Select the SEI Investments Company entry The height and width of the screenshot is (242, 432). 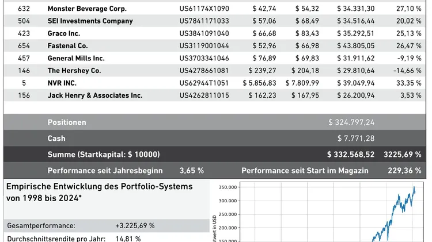[90, 21]
